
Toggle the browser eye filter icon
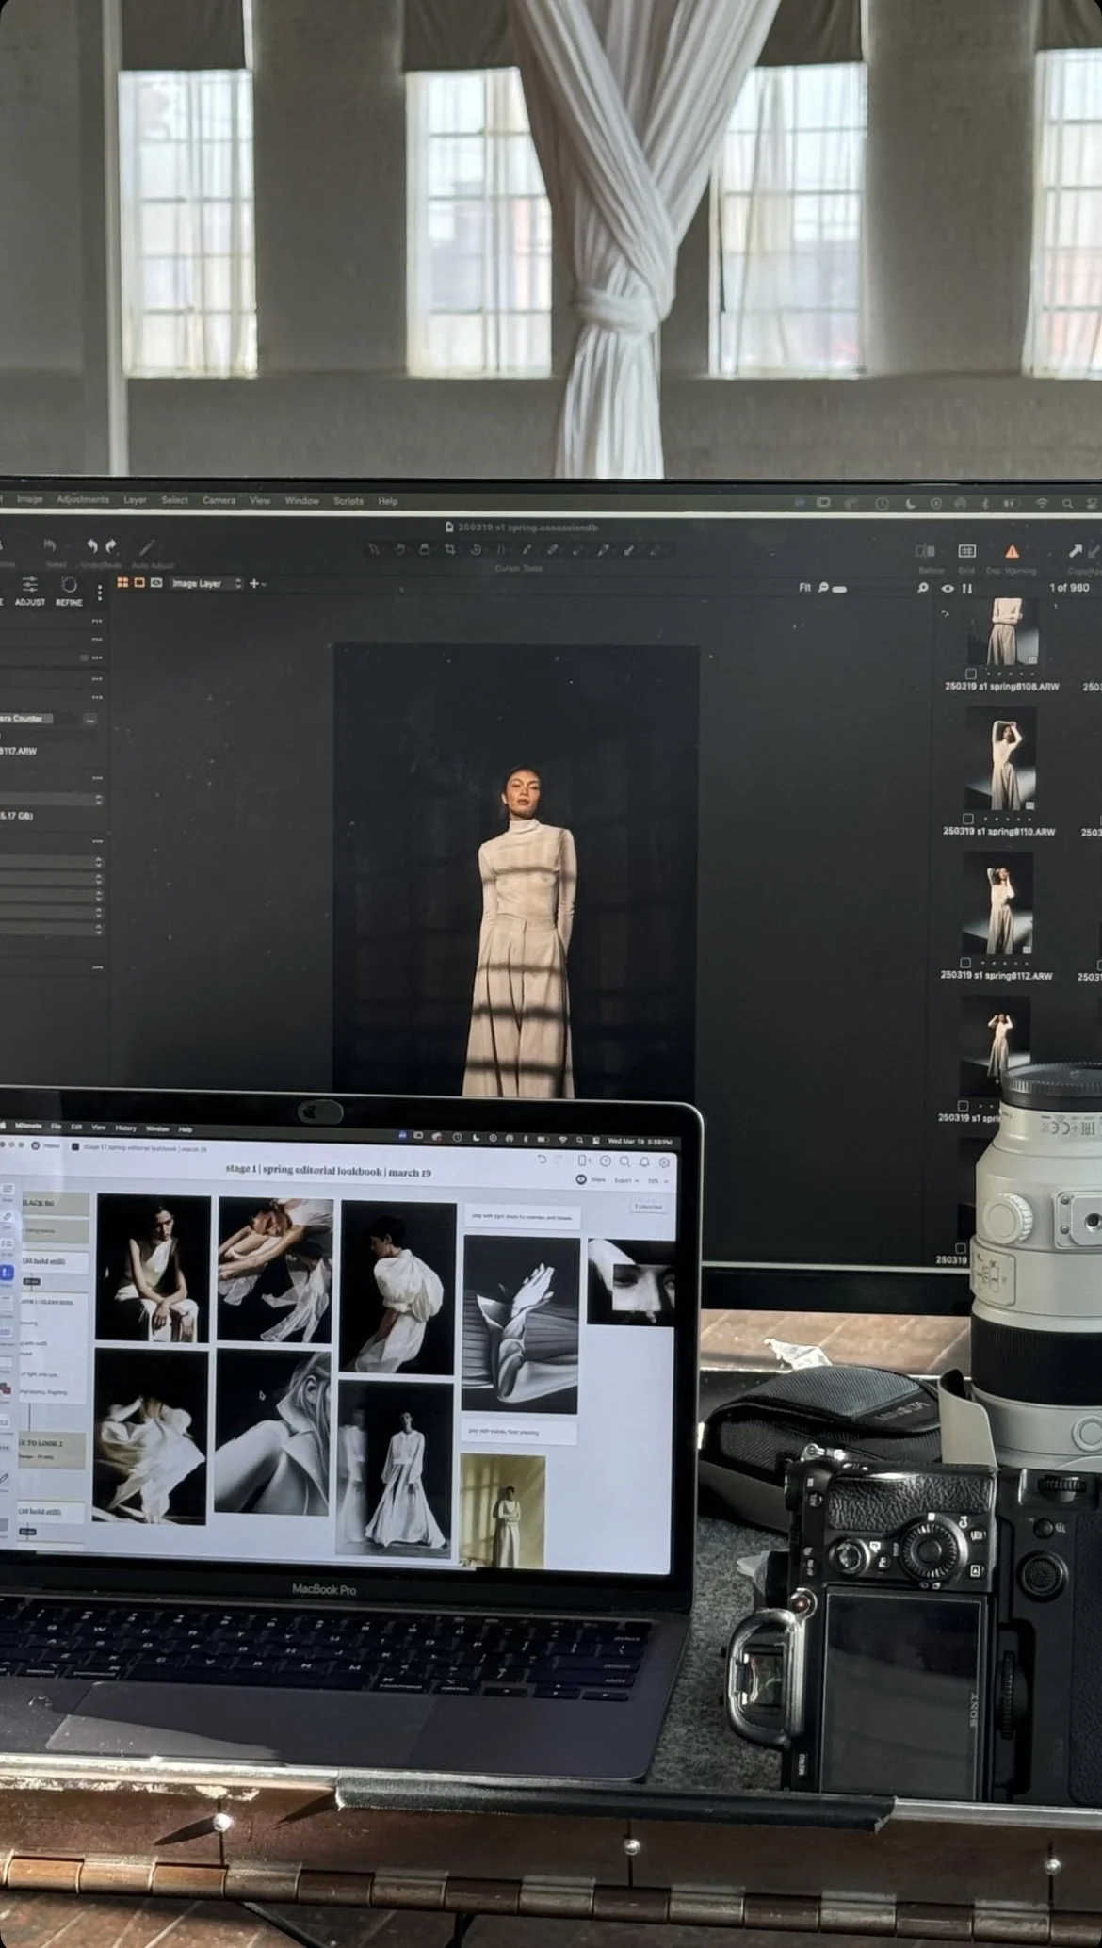[x=948, y=588]
